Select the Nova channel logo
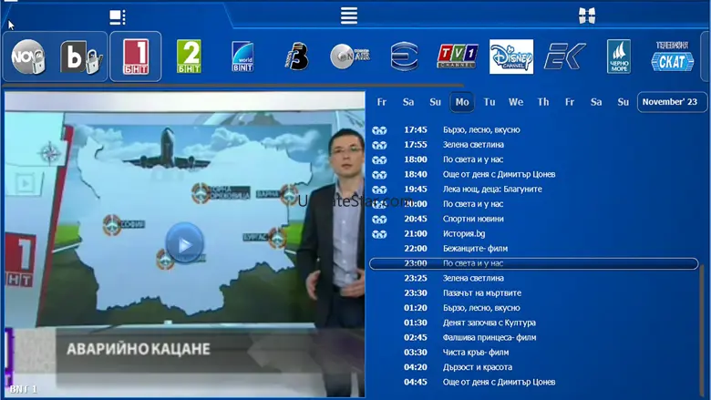711x400 pixels. coord(28,56)
